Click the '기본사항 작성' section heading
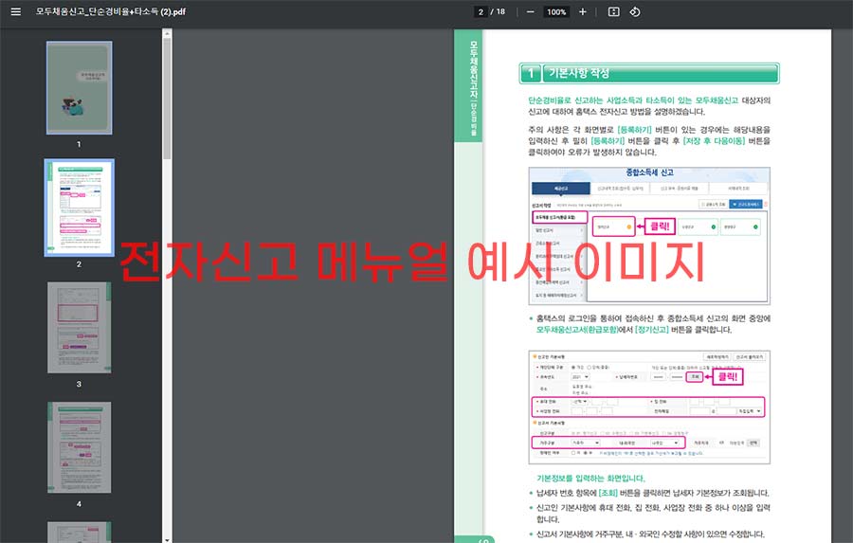Image resolution: width=853 pixels, height=543 pixels. click(x=579, y=74)
